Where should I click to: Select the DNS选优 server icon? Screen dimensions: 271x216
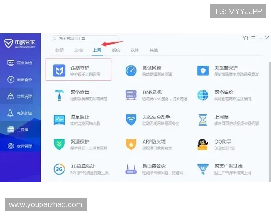point(131,95)
